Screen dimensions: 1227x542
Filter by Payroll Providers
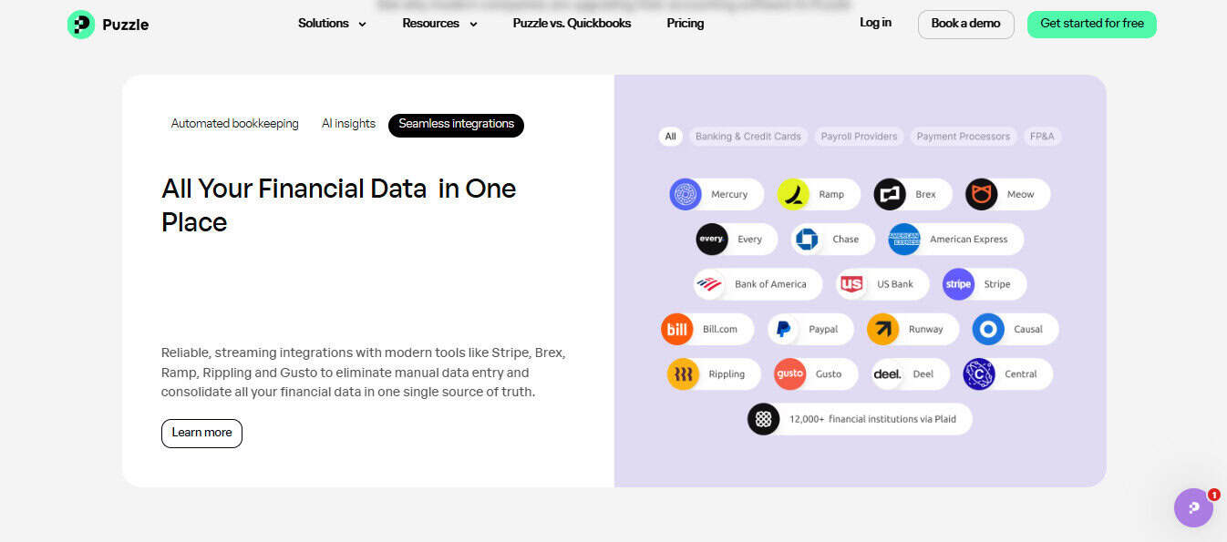(859, 137)
